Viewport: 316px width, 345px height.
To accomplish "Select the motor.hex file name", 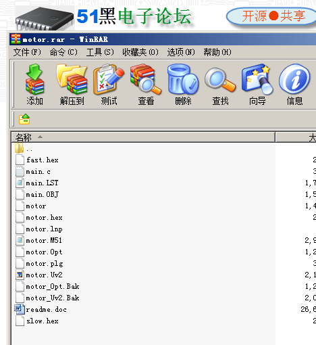I will click(44, 218).
